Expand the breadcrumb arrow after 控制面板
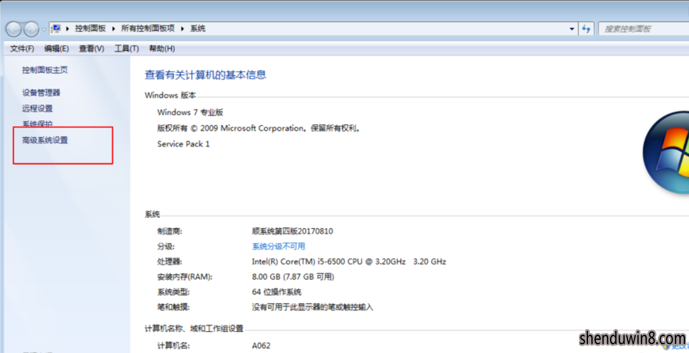Viewport: 689px width, 353px height. click(113, 28)
